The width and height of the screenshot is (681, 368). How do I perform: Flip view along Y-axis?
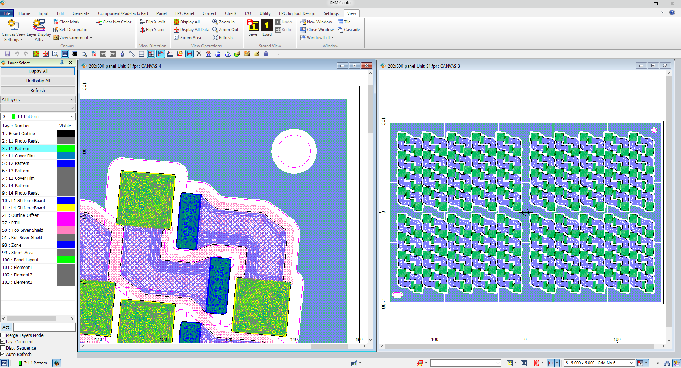click(153, 30)
